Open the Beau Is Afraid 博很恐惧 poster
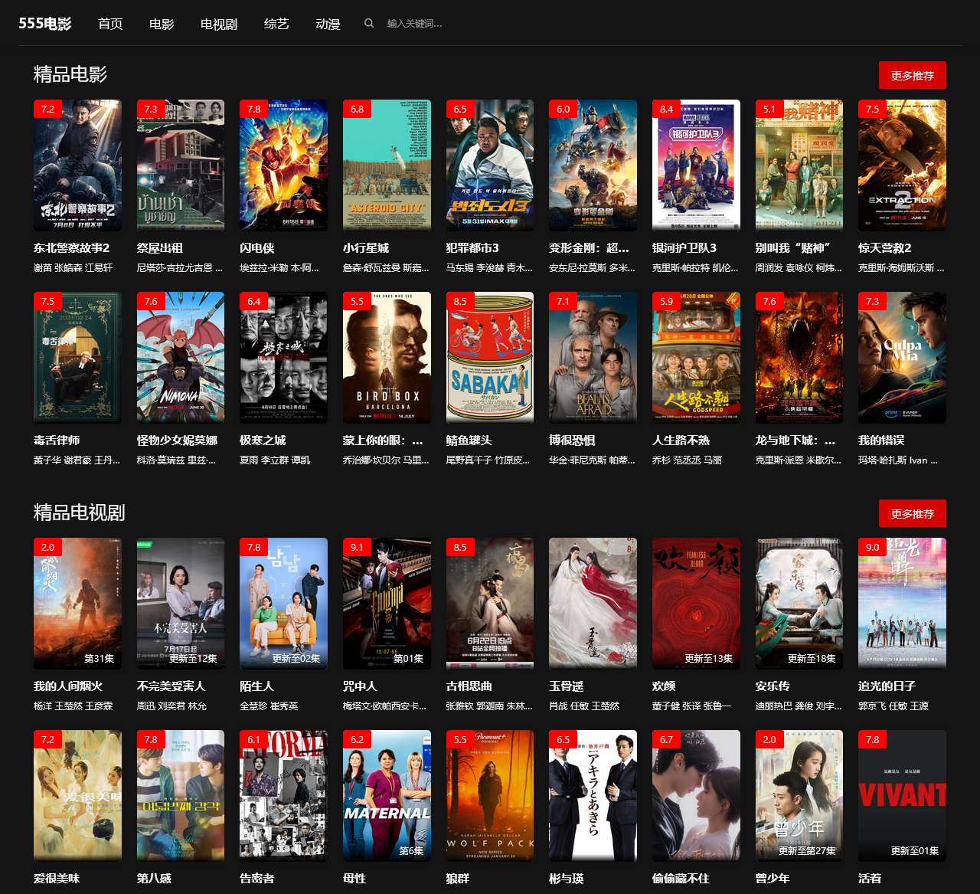Screen dimensions: 980x894 [593, 358]
